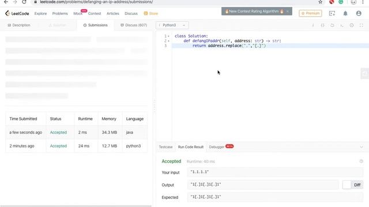This screenshot has width=369, height=207.
Task: Go forward in the browser
Action: point(15,2)
